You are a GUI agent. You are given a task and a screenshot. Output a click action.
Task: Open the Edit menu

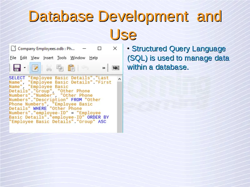click(23, 58)
